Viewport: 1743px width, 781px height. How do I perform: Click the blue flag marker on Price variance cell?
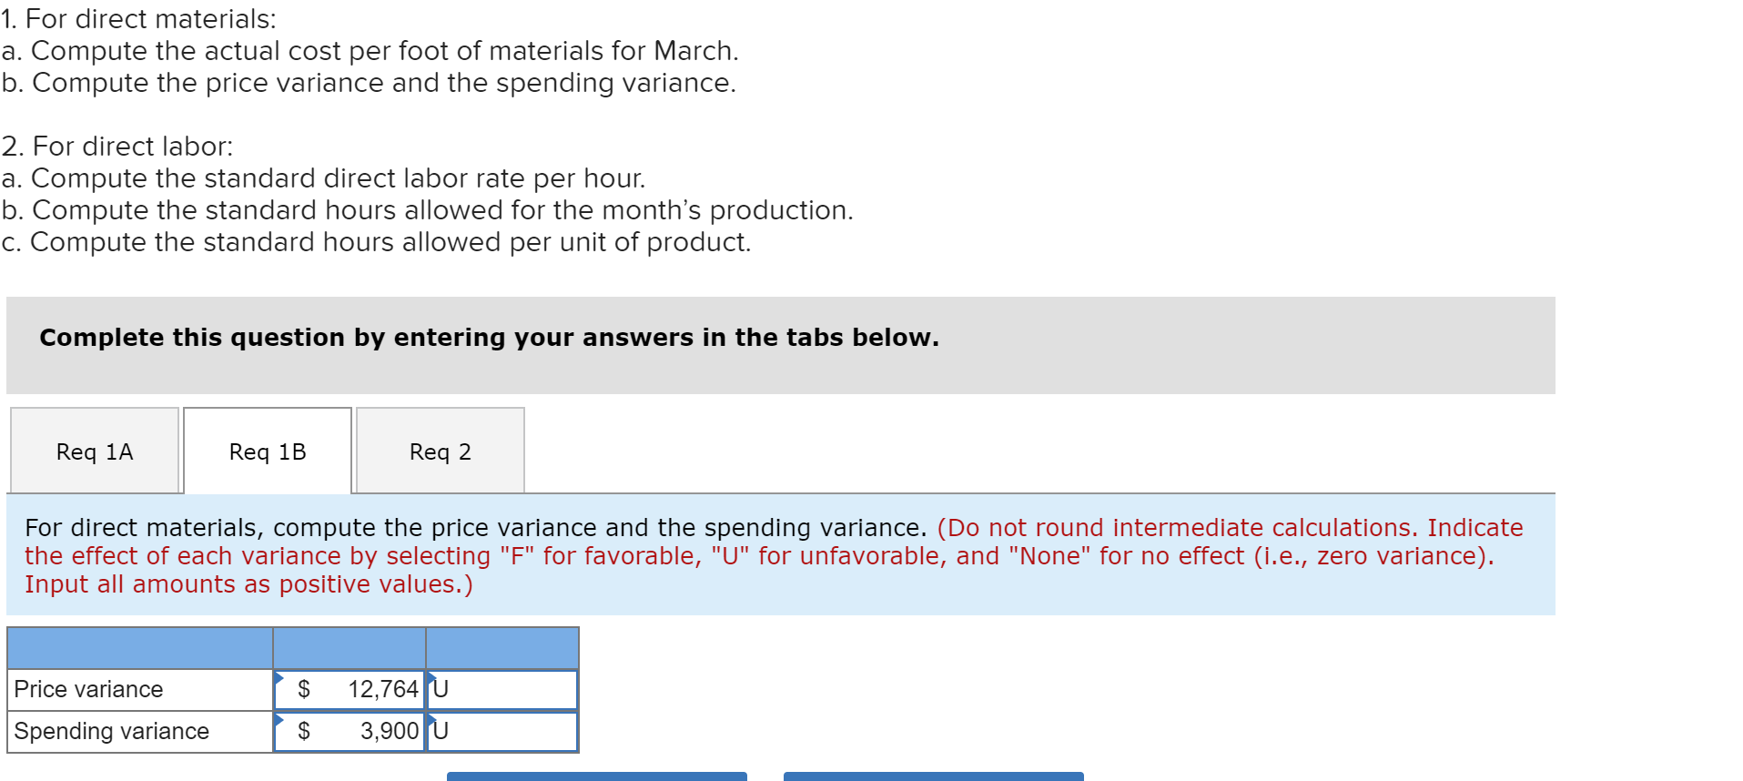[278, 677]
